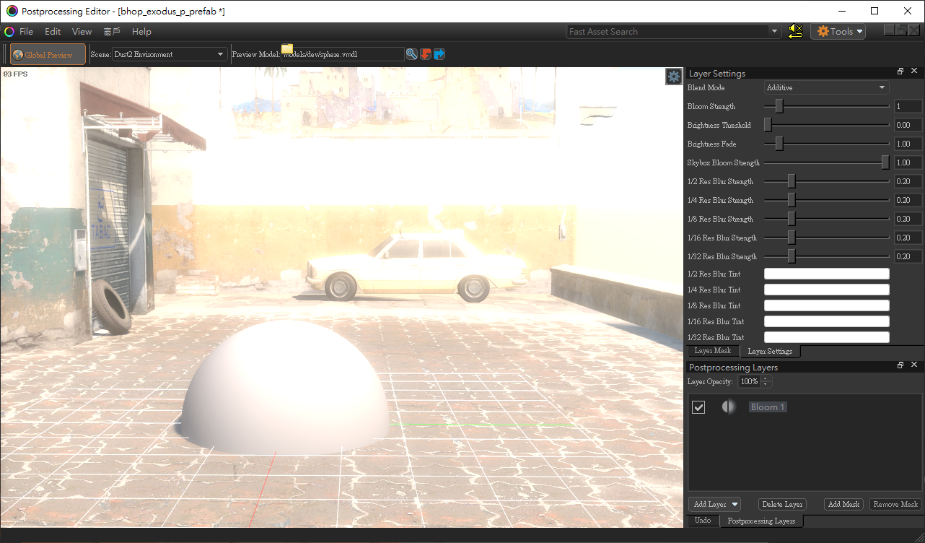Image resolution: width=925 pixels, height=543 pixels.
Task: Click the app color wheel icon in menu bar
Action: (x=9, y=32)
